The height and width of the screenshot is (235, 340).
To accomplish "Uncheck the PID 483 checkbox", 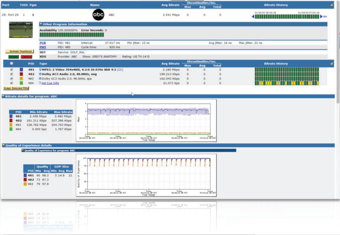I will [x=11, y=79].
